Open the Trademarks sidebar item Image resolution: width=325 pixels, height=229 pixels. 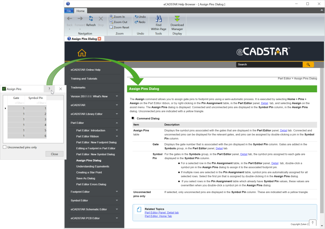point(78,87)
